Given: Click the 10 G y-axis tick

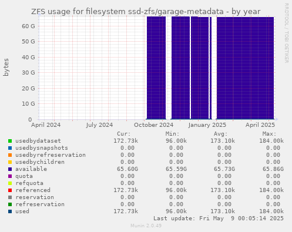Looking at the screenshot, I should tap(28, 104).
